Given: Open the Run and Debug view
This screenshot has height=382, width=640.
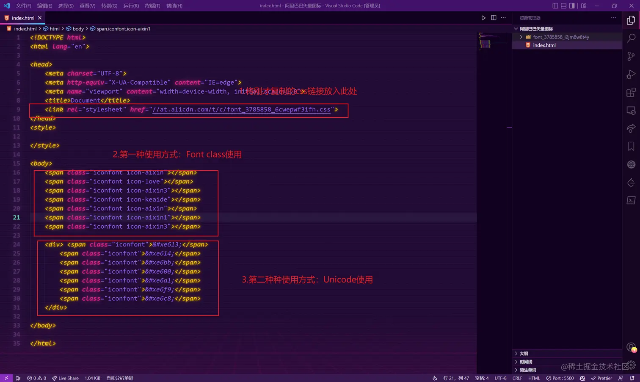Looking at the screenshot, I should point(631,74).
